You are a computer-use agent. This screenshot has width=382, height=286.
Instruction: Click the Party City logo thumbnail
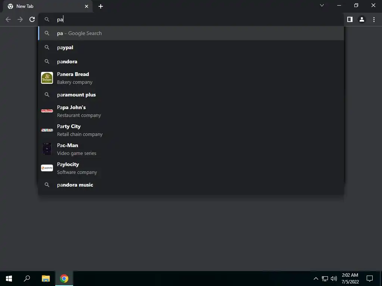[47, 130]
